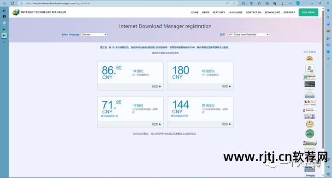
Task: Open the NEWS menu item
Action: (x=205, y=12)
